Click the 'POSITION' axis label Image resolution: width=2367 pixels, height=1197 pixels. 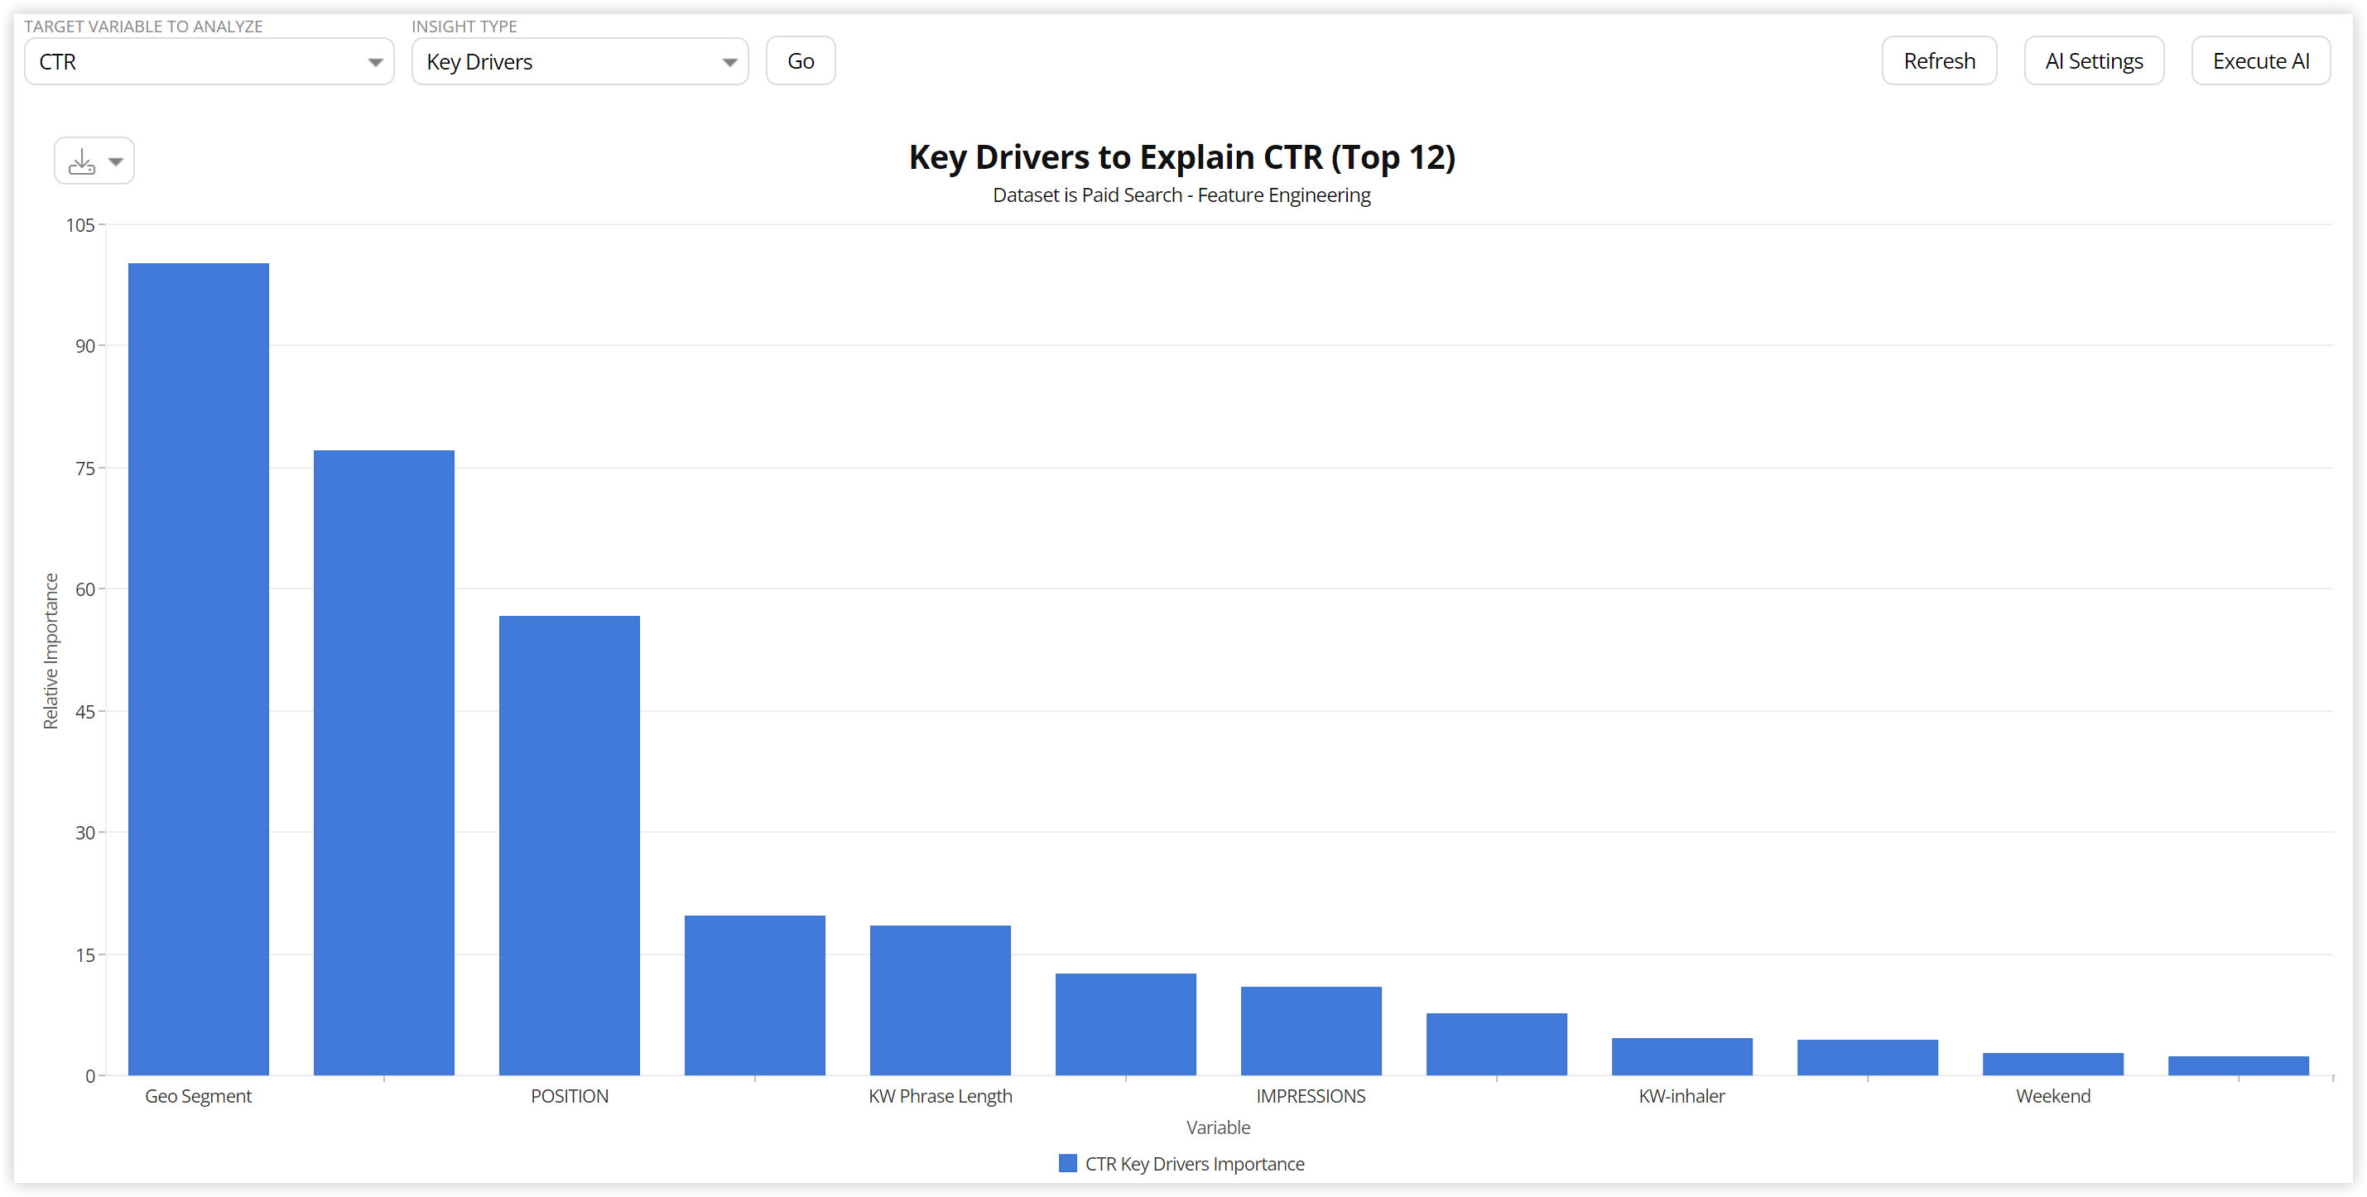pyautogui.click(x=570, y=1096)
